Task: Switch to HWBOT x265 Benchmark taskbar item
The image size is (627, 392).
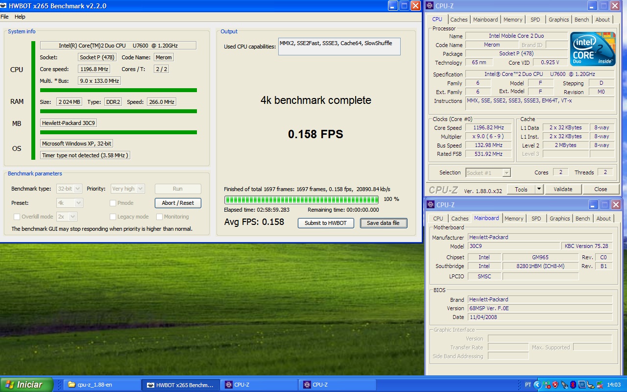Action: click(x=180, y=385)
